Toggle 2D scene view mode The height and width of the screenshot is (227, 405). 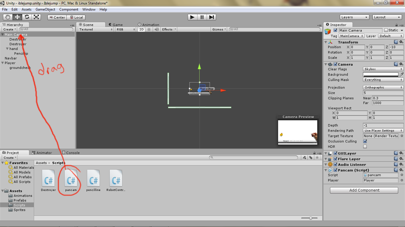[141, 29]
